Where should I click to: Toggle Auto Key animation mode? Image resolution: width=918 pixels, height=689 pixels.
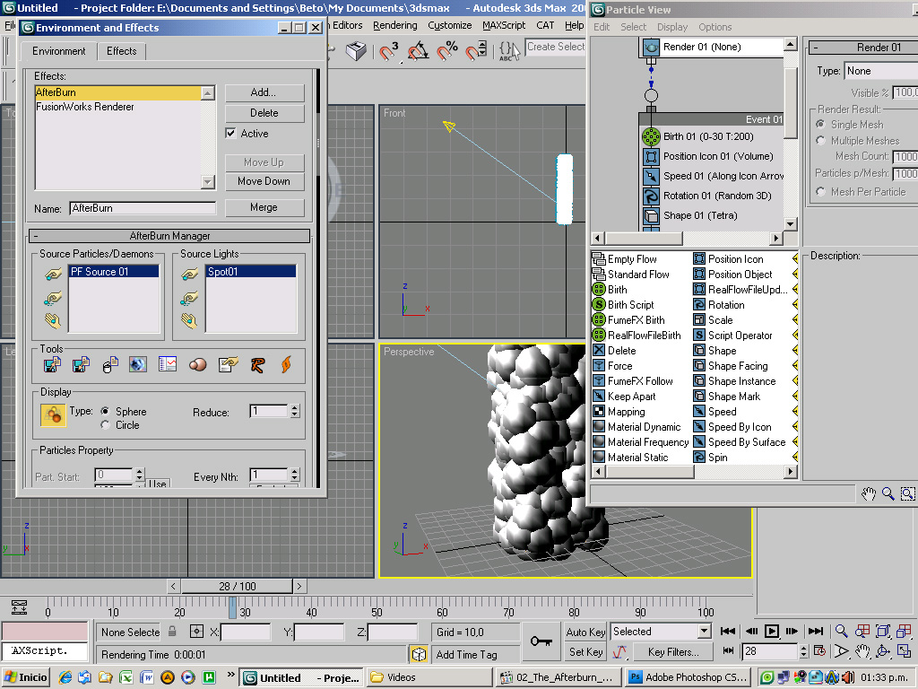pyautogui.click(x=585, y=632)
